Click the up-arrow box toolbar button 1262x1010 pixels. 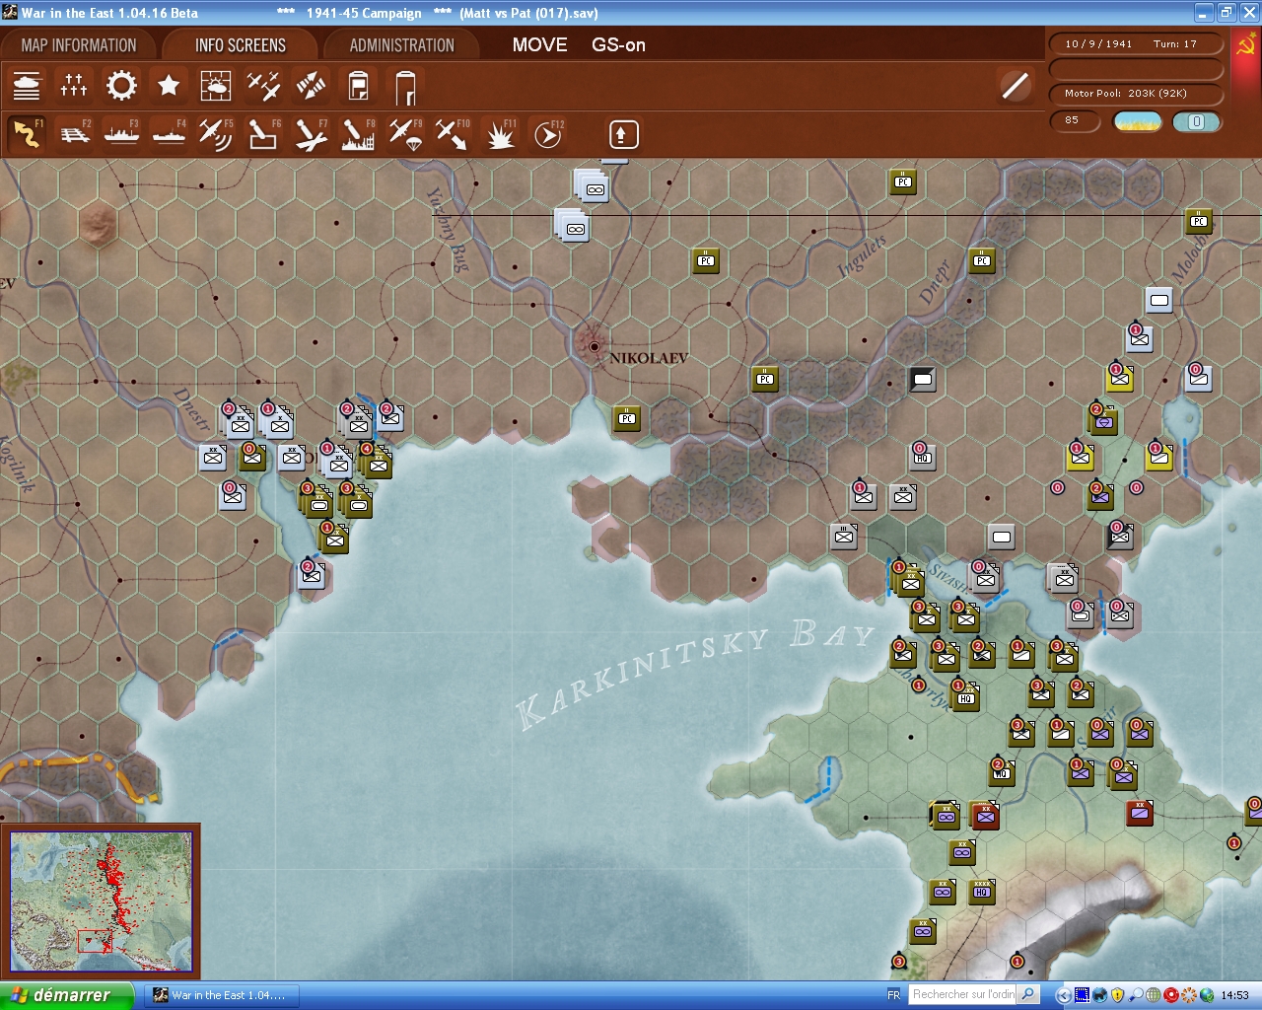point(624,134)
